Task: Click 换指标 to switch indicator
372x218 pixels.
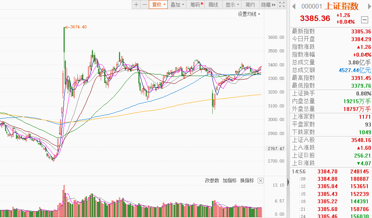Action: pos(247,180)
